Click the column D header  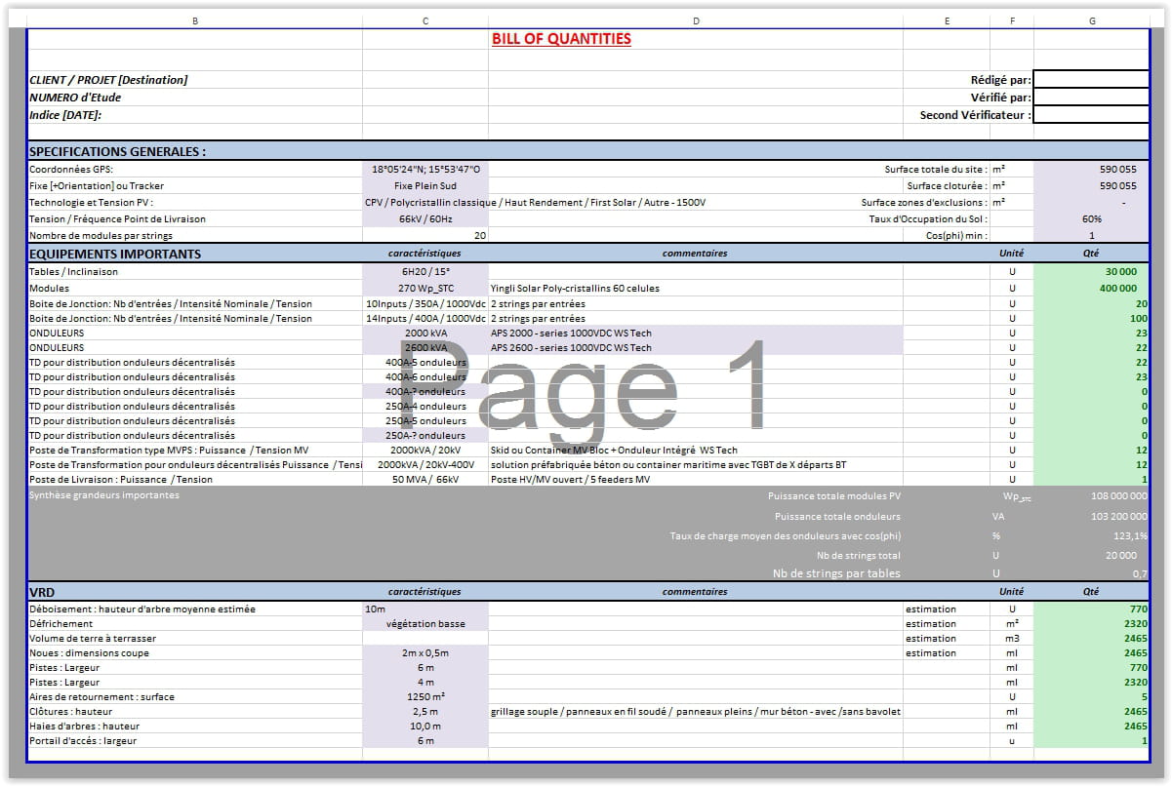[x=695, y=20]
